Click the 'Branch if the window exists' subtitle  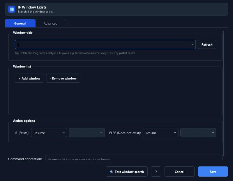[x=35, y=12]
